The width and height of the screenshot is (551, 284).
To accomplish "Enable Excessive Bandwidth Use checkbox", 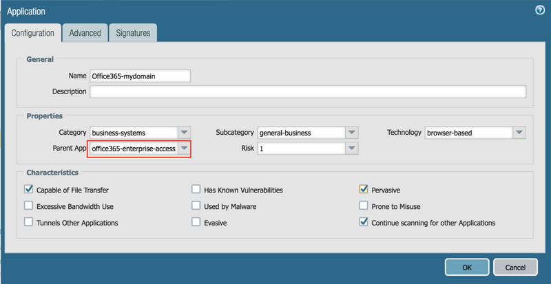I will (x=29, y=206).
